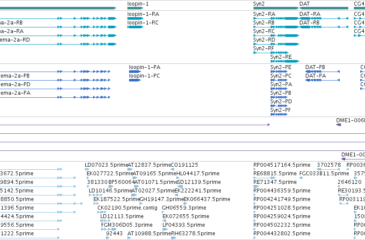Open the loopin-1-PC protein label
Viewport: 365px width, 240px height.
[144, 76]
